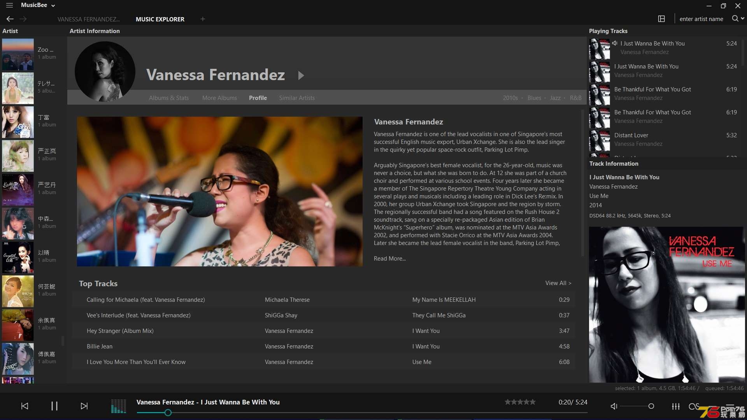Open the Similar Artists tab
The height and width of the screenshot is (420, 747).
click(297, 98)
